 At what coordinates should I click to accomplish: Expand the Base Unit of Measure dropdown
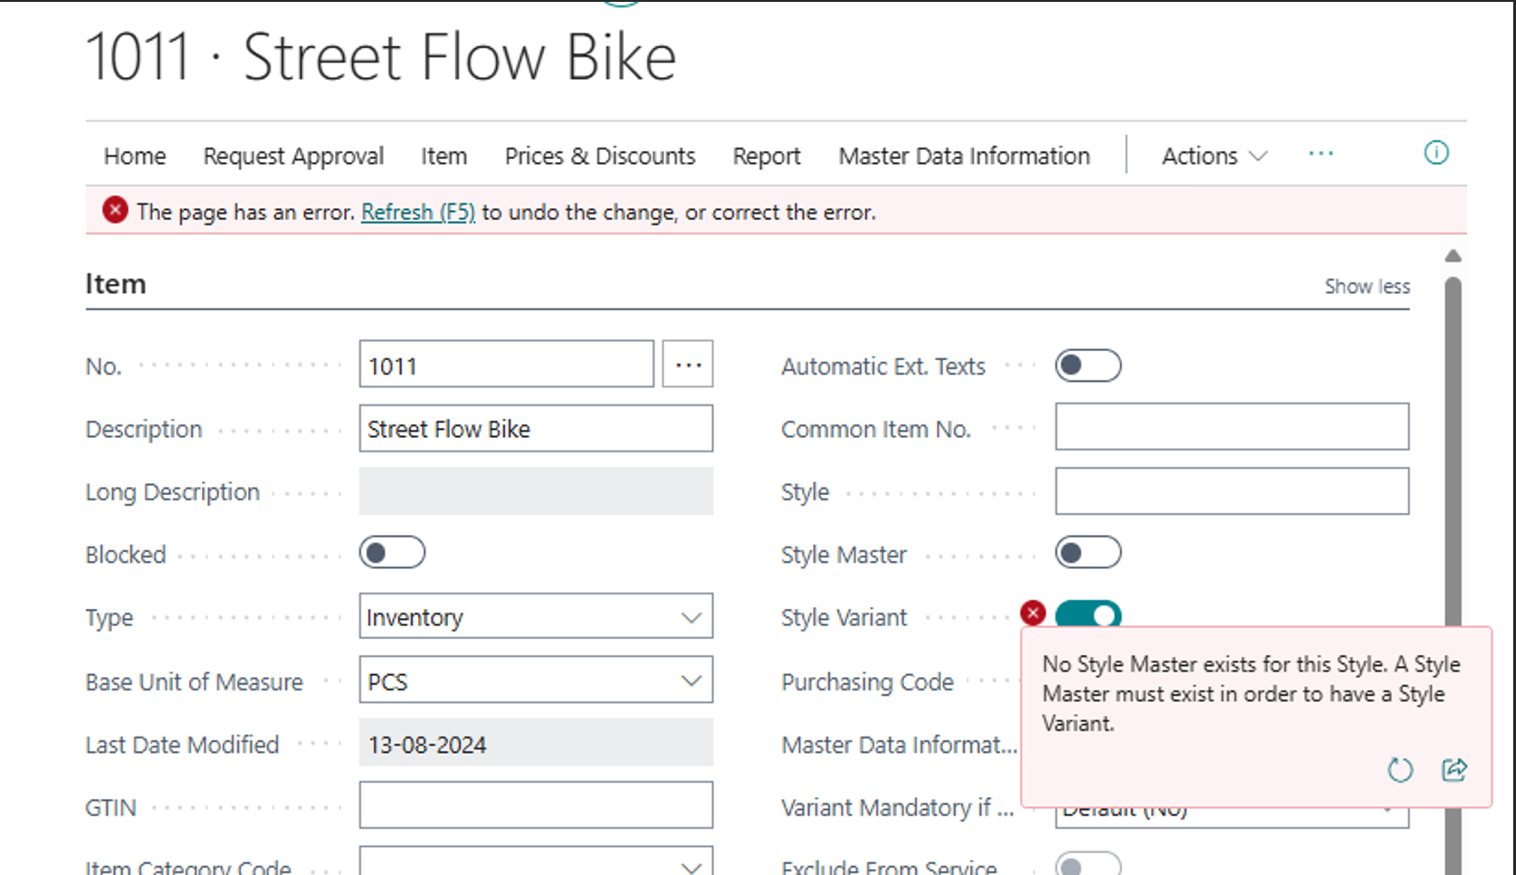535,680
